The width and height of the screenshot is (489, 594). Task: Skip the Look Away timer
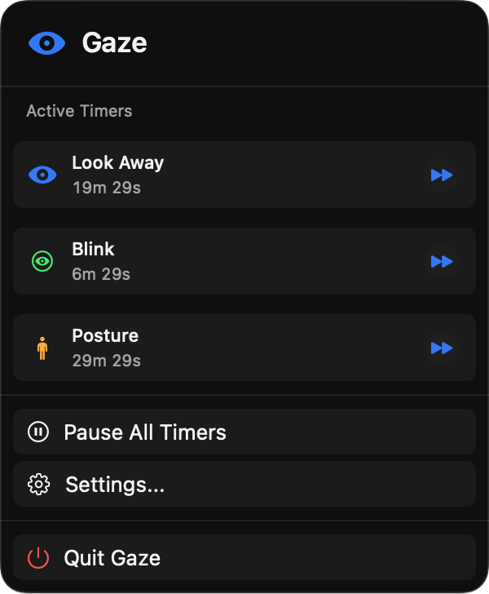click(441, 175)
